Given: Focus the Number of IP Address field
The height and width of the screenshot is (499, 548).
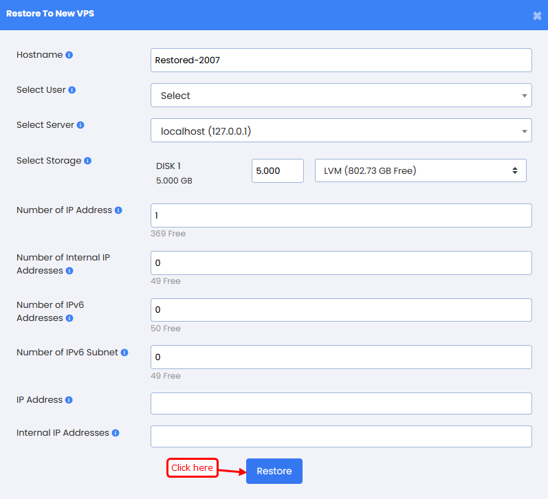Looking at the screenshot, I should tap(341, 215).
